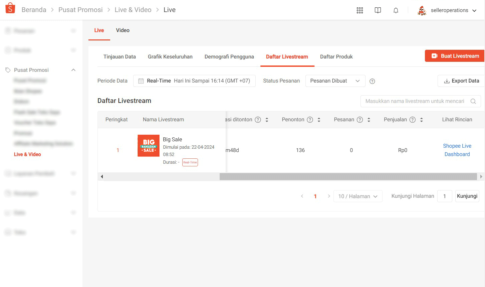
Task: Open the Real-Time period date picker
Action: pyautogui.click(x=194, y=81)
